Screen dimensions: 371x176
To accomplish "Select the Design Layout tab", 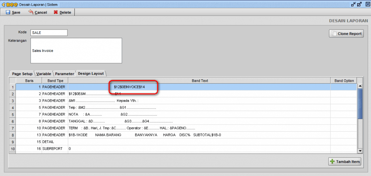I will 91,74.
